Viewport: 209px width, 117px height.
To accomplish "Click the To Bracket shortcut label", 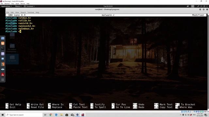I will pyautogui.click(x=188, y=105).
